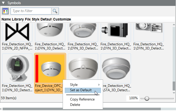Viewport: 176px width, 111px height.
Task: Select the highlighted Fire_Device_OPC symbol
Action: 50,68
